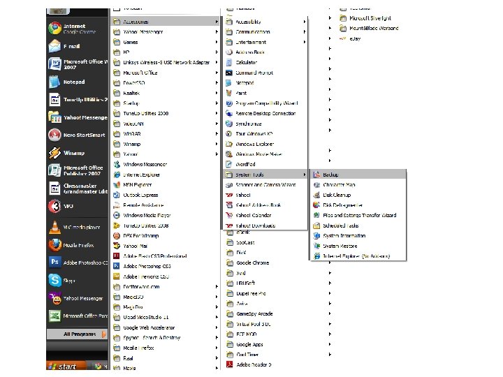Viewport: 503px width, 377px height.
Task: Open VLC media player cone icon
Action: [x=54, y=227]
